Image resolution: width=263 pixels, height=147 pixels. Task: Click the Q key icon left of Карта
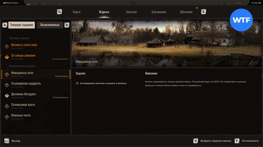[59, 12]
